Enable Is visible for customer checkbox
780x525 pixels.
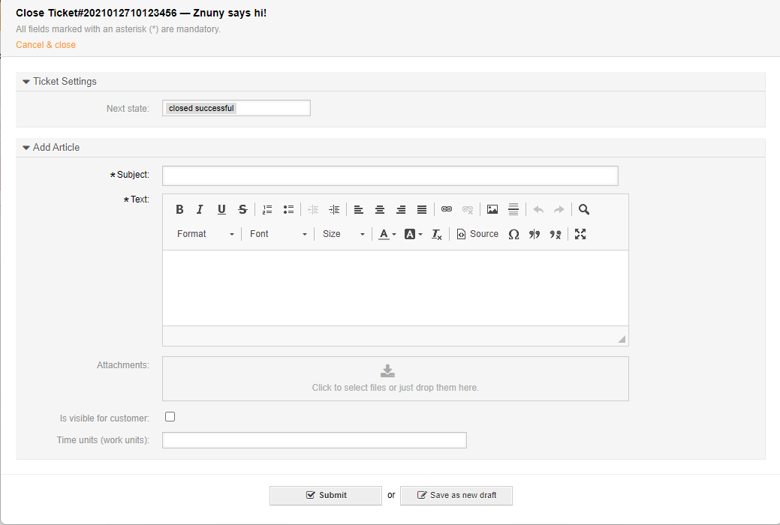[170, 417]
